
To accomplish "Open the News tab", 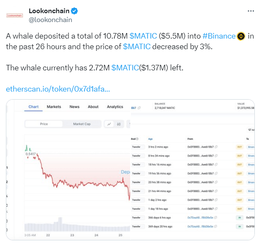I will pos(74,107).
